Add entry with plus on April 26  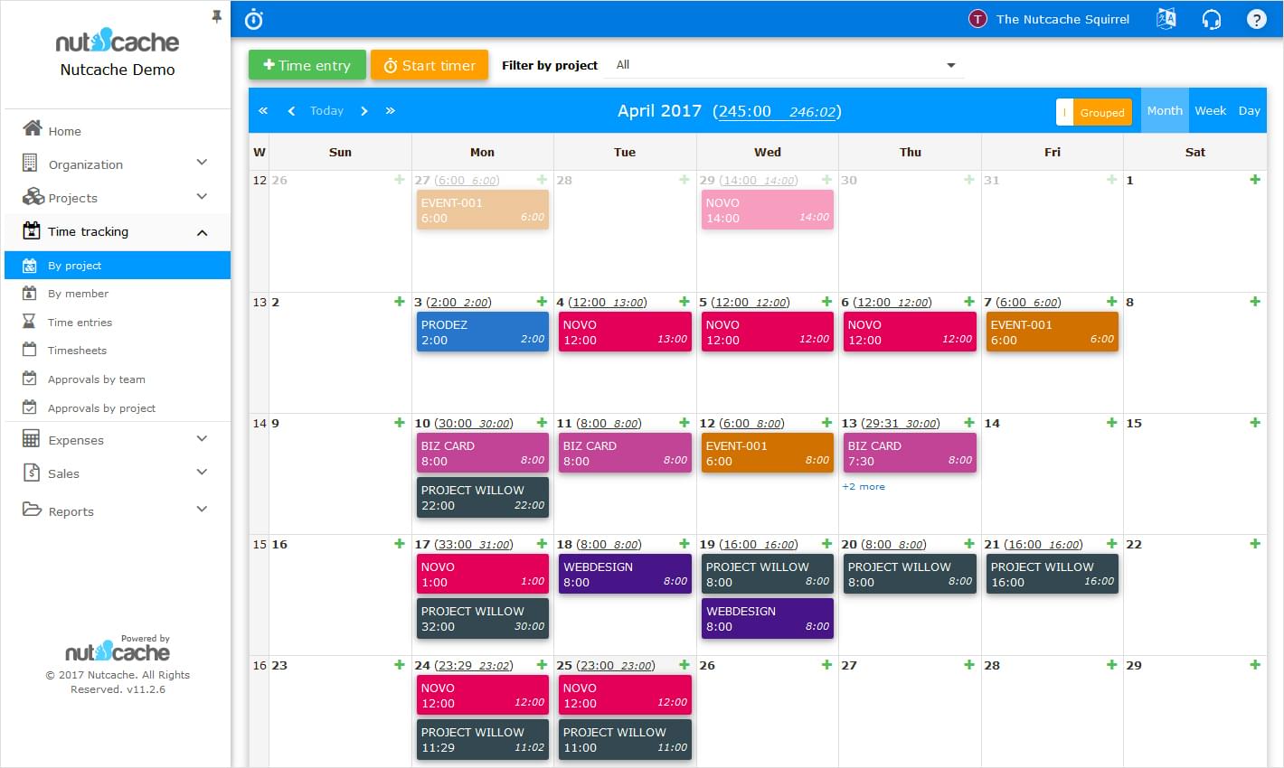(x=827, y=665)
